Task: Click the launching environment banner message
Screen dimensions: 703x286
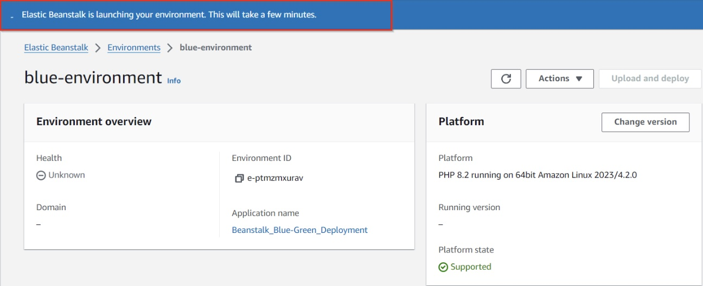Action: coord(169,15)
